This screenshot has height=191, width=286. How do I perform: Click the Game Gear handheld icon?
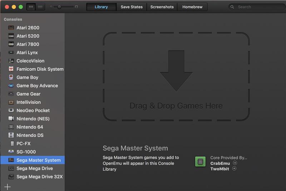coord(11,94)
